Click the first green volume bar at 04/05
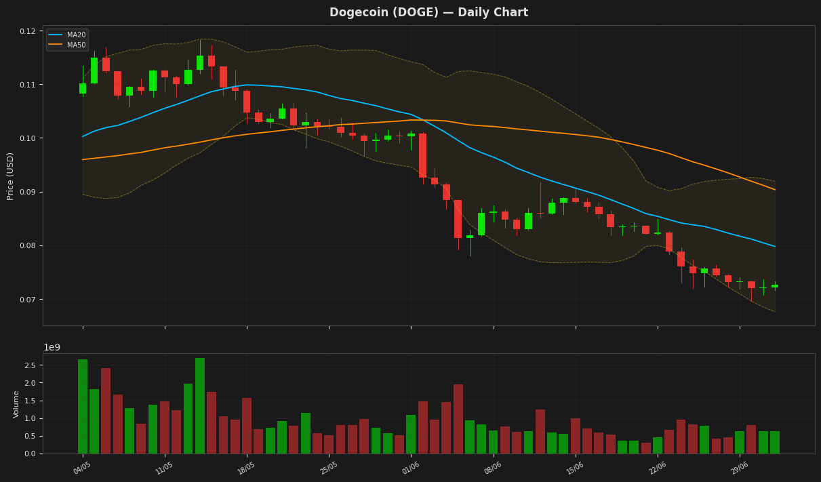The image size is (821, 482). [x=83, y=406]
